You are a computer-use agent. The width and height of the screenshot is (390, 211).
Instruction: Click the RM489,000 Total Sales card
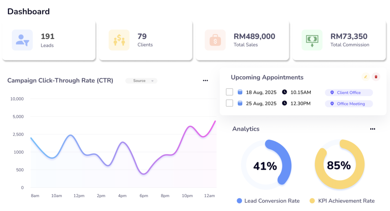(x=240, y=40)
